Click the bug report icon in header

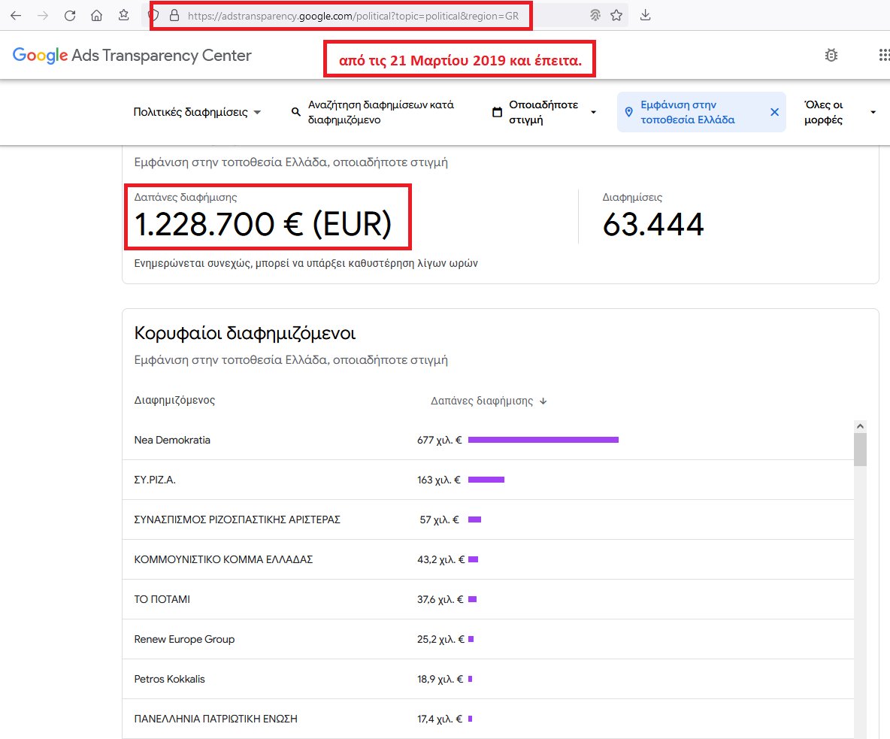pos(831,55)
